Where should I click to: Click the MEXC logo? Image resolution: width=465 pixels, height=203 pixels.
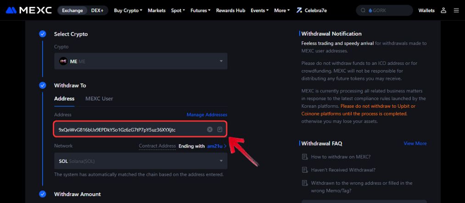(29, 11)
